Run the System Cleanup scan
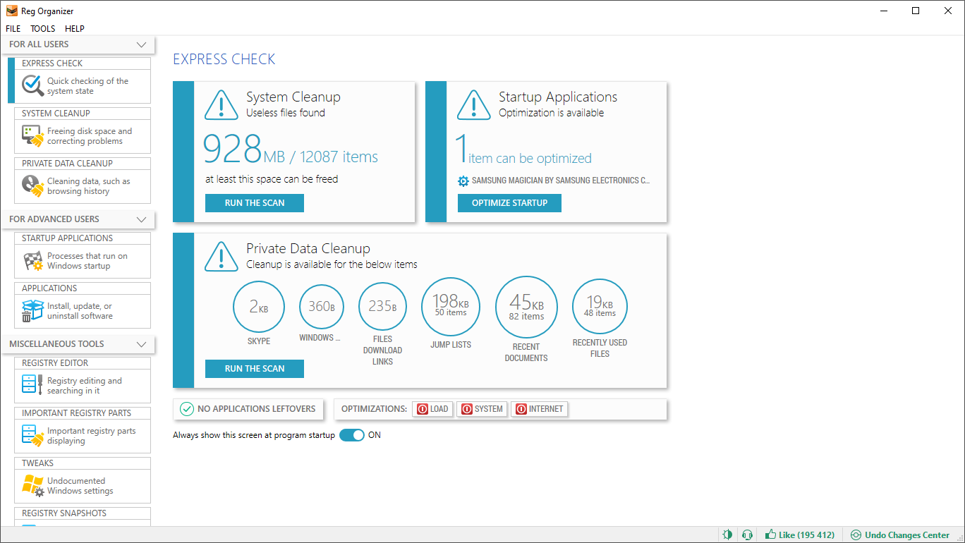 [x=254, y=202]
